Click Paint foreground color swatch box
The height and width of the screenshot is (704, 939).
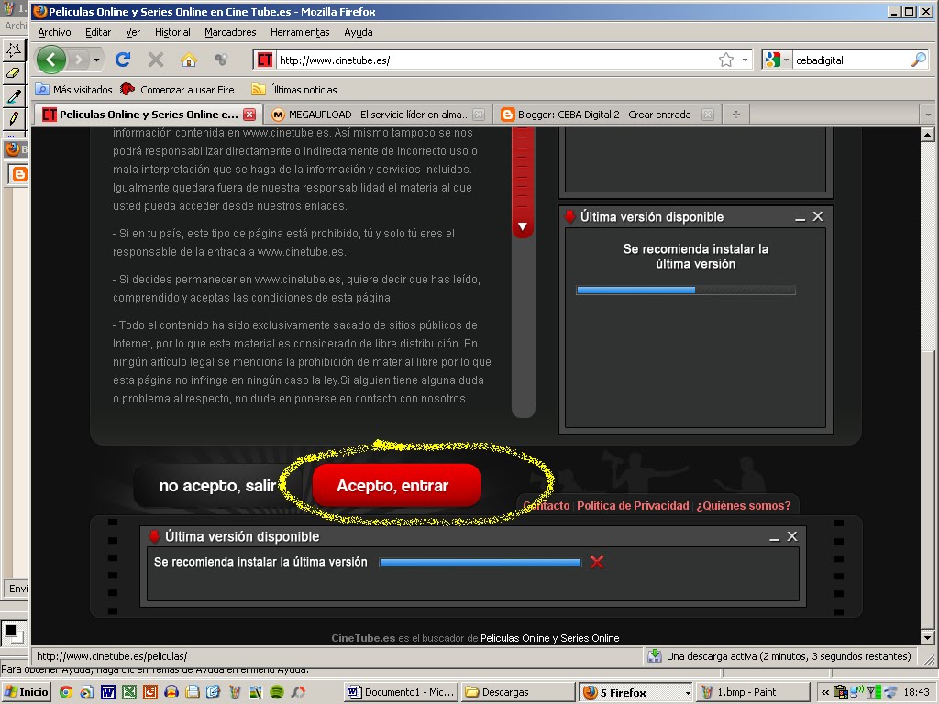coord(10,631)
